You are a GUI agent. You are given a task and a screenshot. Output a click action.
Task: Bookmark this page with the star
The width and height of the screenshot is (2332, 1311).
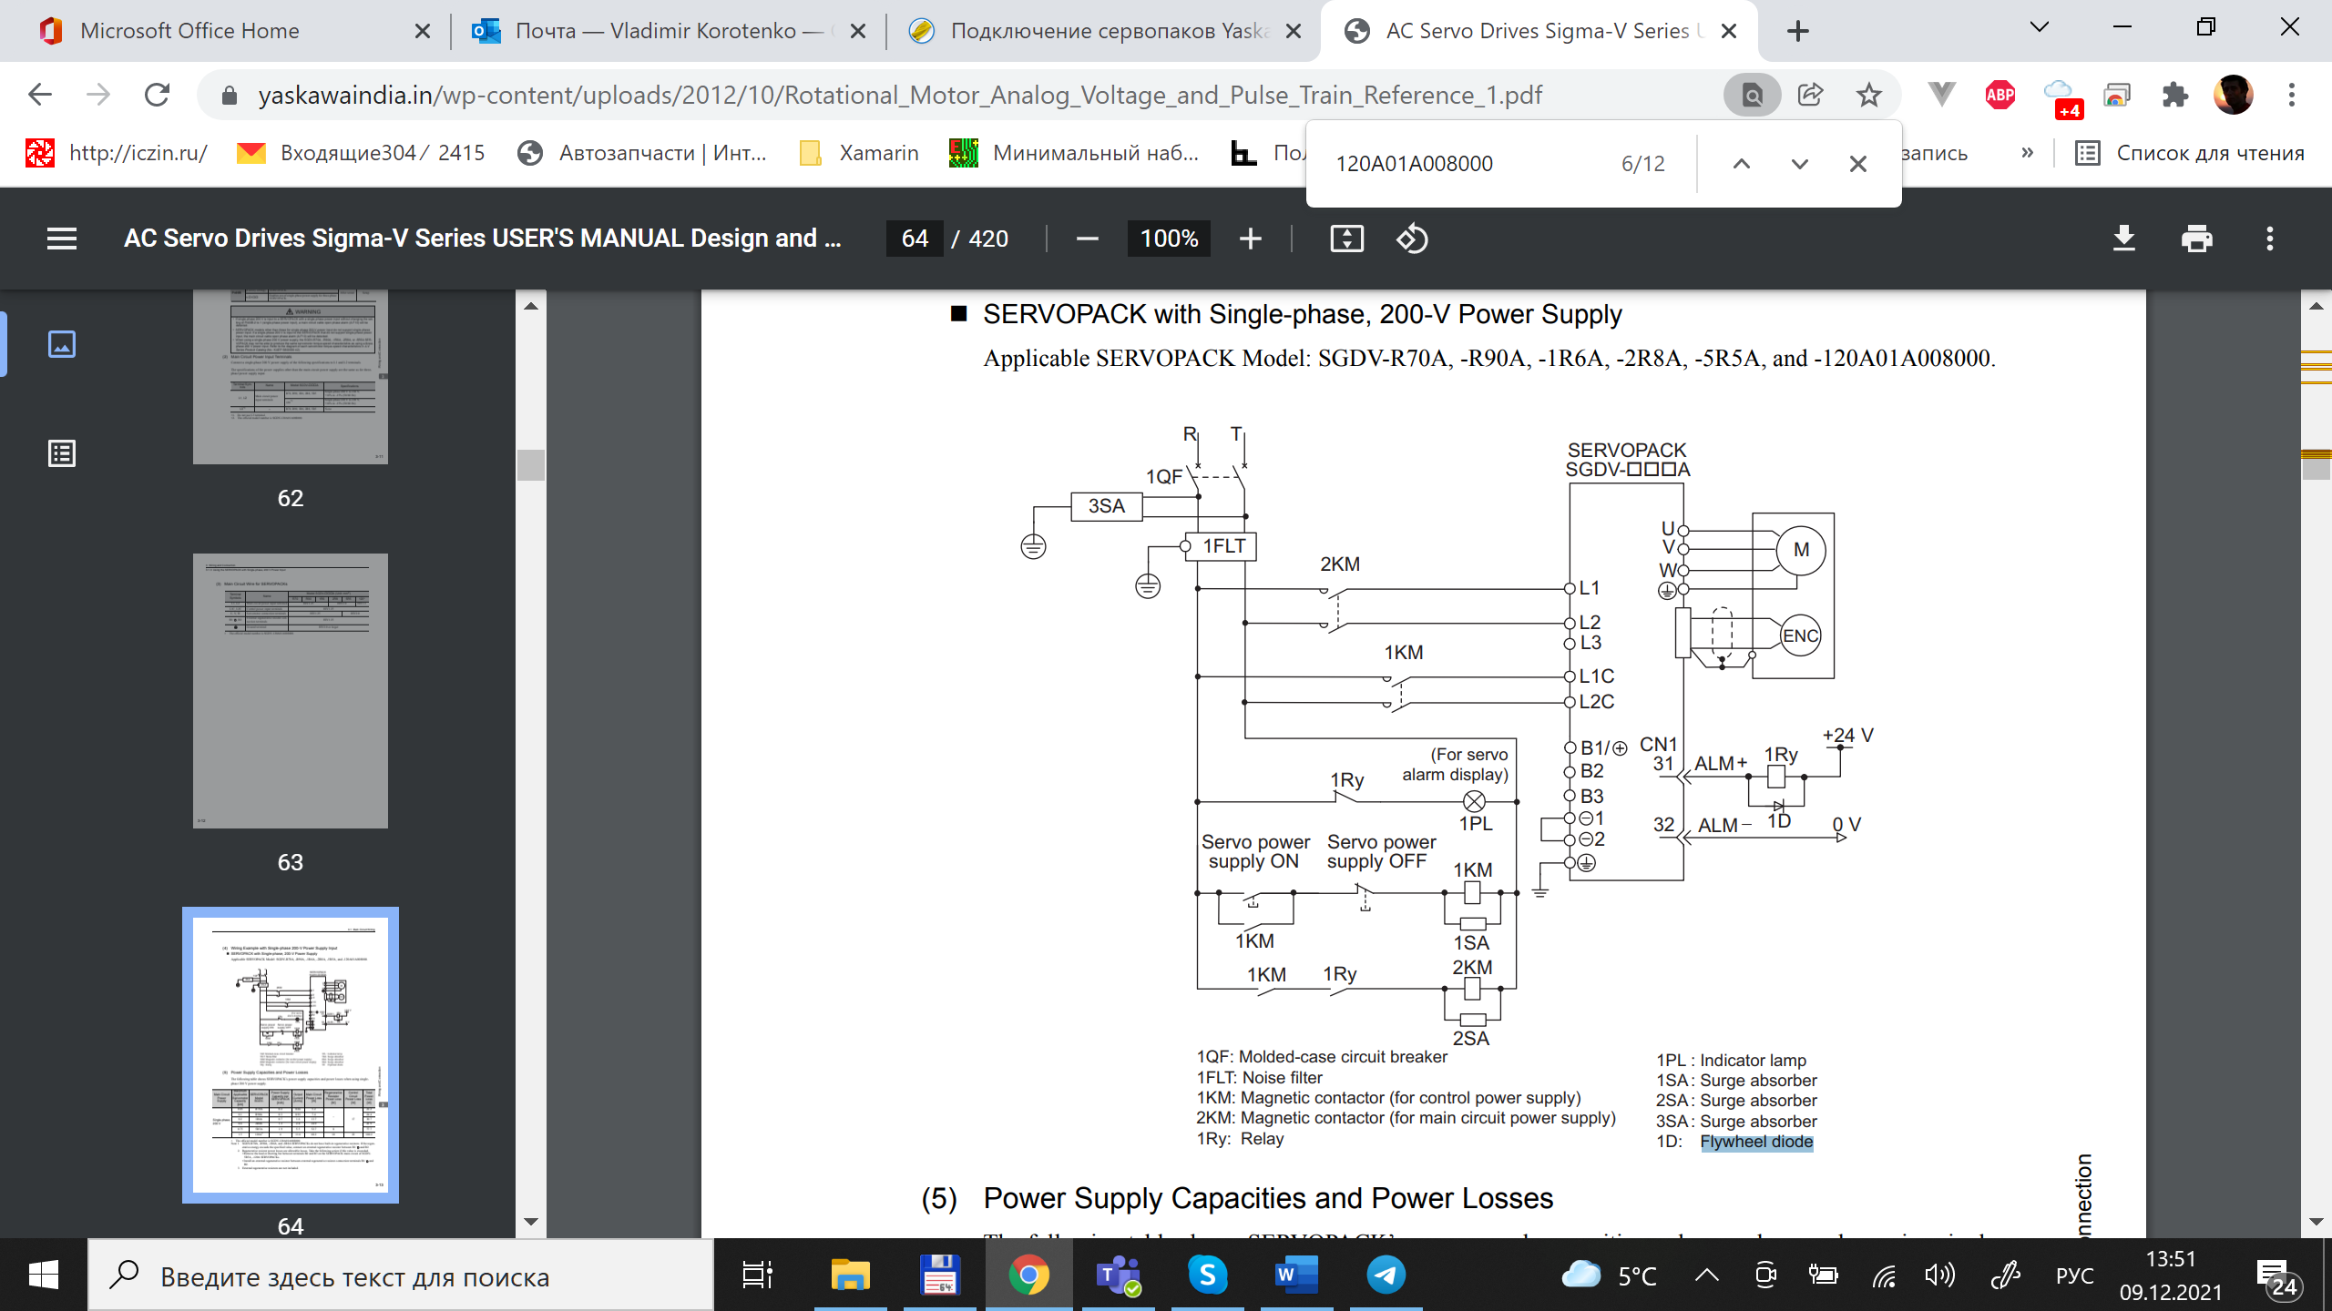pyautogui.click(x=1868, y=95)
